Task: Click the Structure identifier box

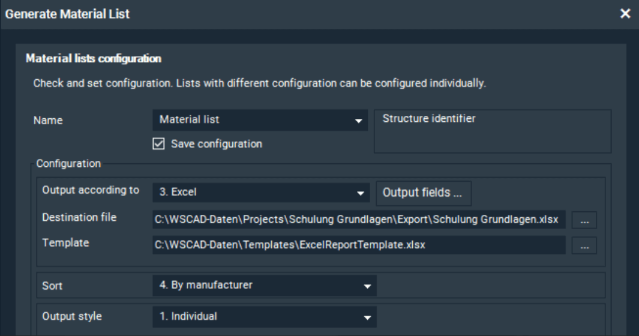Action: [x=492, y=131]
